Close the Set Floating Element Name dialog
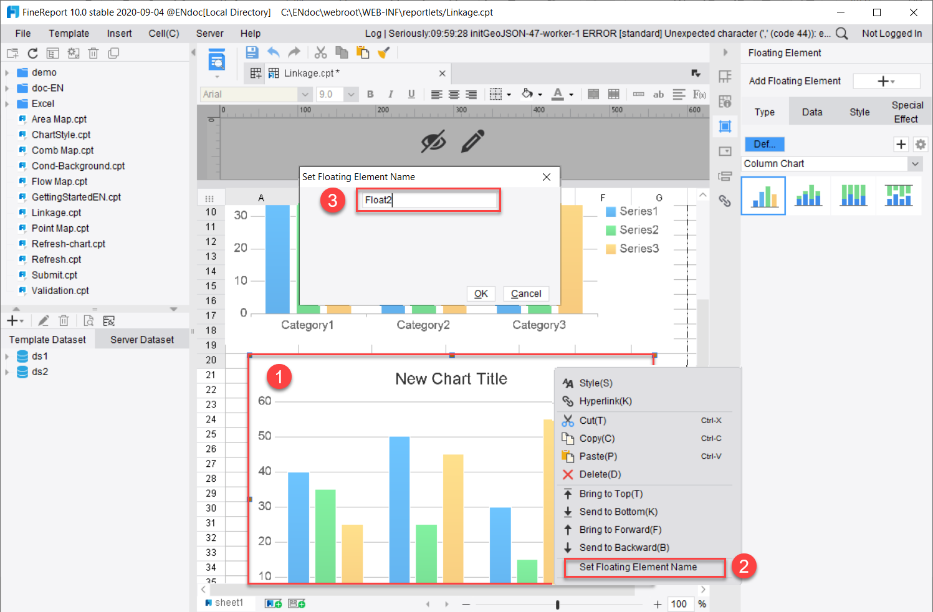The width and height of the screenshot is (933, 612). tap(547, 177)
